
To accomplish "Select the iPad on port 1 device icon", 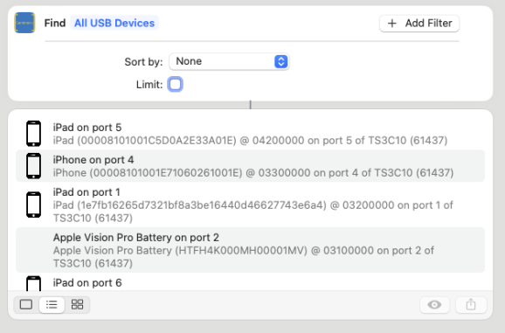I will (x=33, y=205).
